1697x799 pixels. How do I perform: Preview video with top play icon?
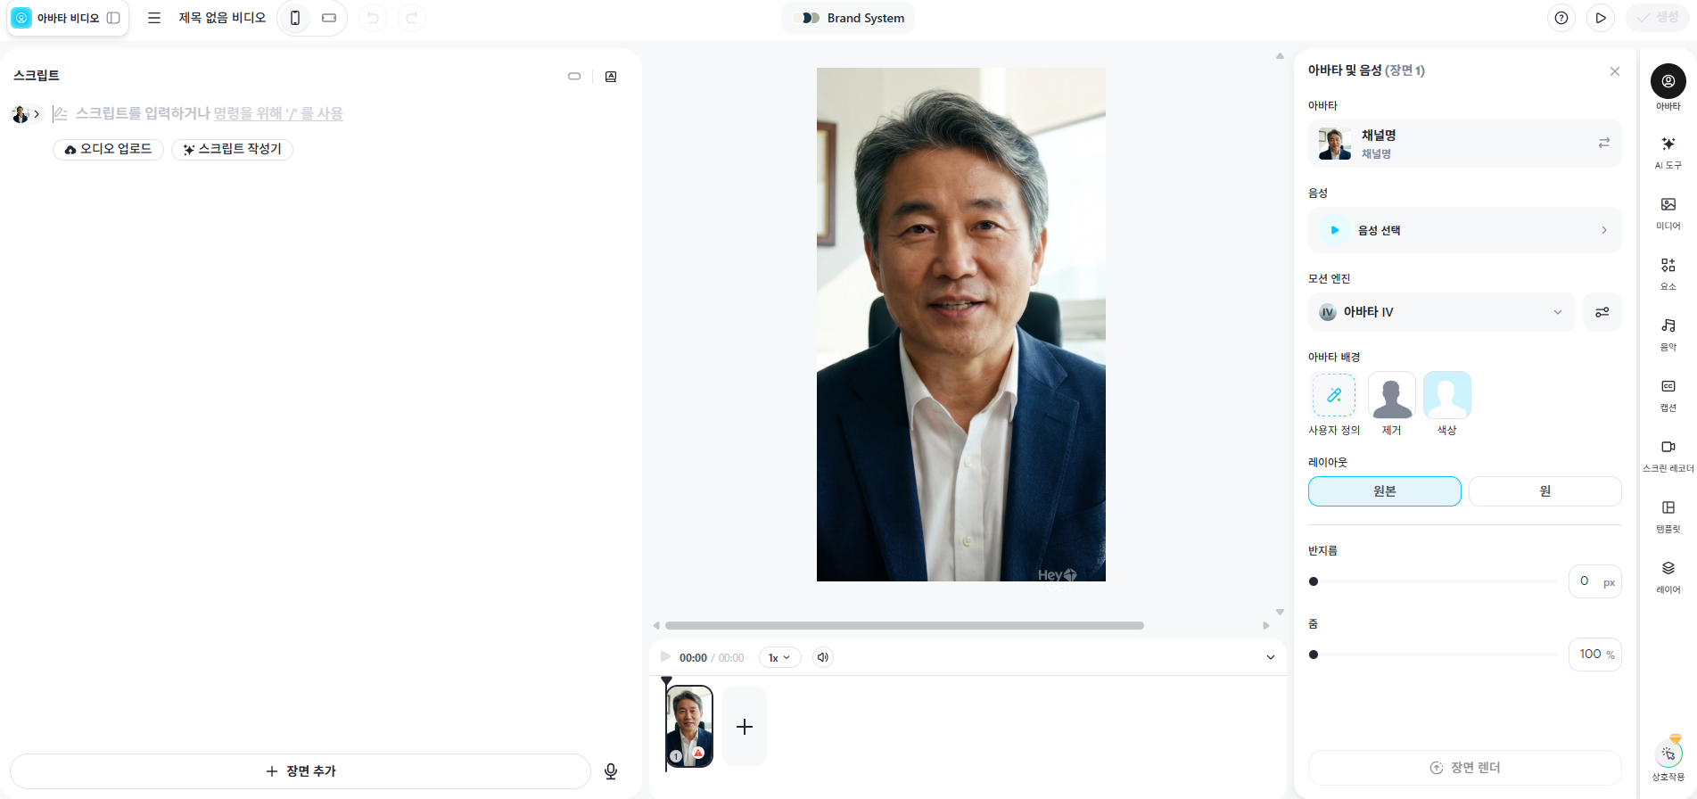1601,18
